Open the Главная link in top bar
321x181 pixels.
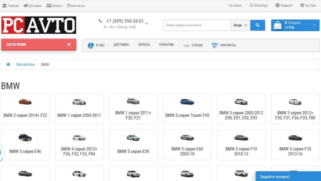(10, 5)
